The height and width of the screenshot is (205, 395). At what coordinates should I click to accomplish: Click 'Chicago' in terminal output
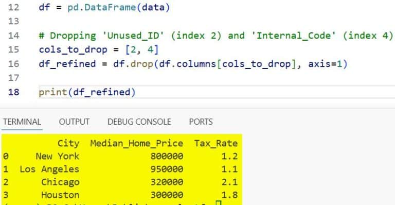click(x=60, y=182)
